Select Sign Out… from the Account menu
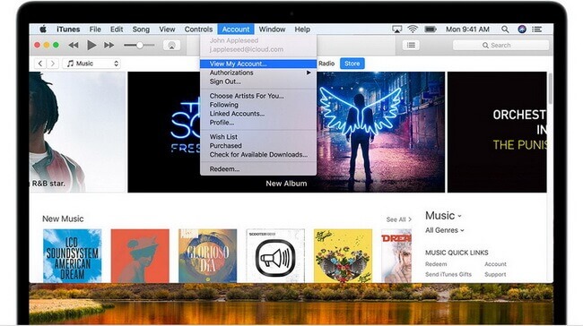Image resolution: width=583 pixels, height=326 pixels. coord(258,81)
